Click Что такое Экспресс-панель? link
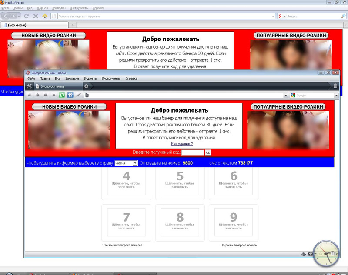The image size is (348, 275). click(x=122, y=245)
